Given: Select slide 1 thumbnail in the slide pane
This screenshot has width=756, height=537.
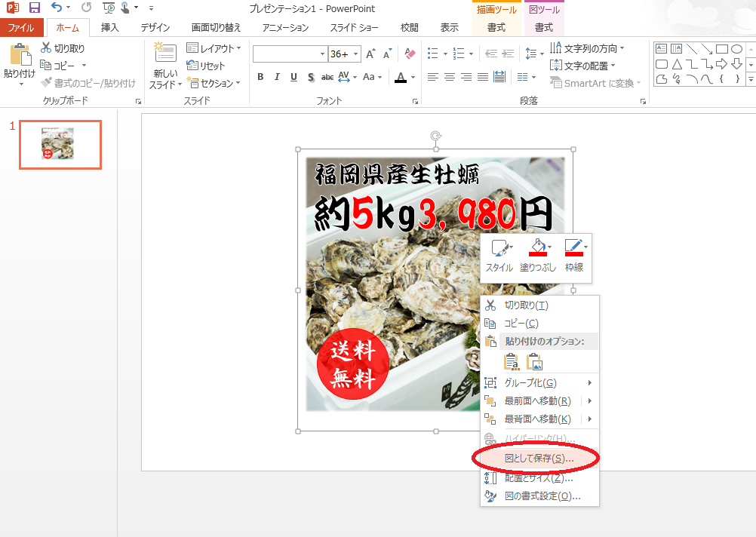Looking at the screenshot, I should (x=60, y=145).
